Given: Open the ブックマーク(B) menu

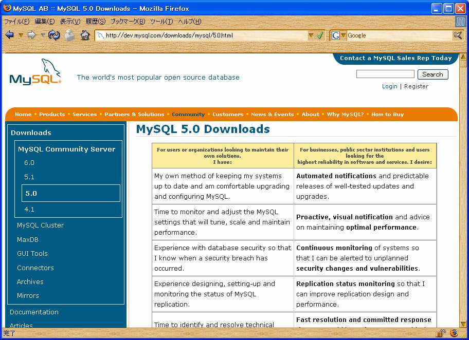Looking at the screenshot, I should coord(128,22).
